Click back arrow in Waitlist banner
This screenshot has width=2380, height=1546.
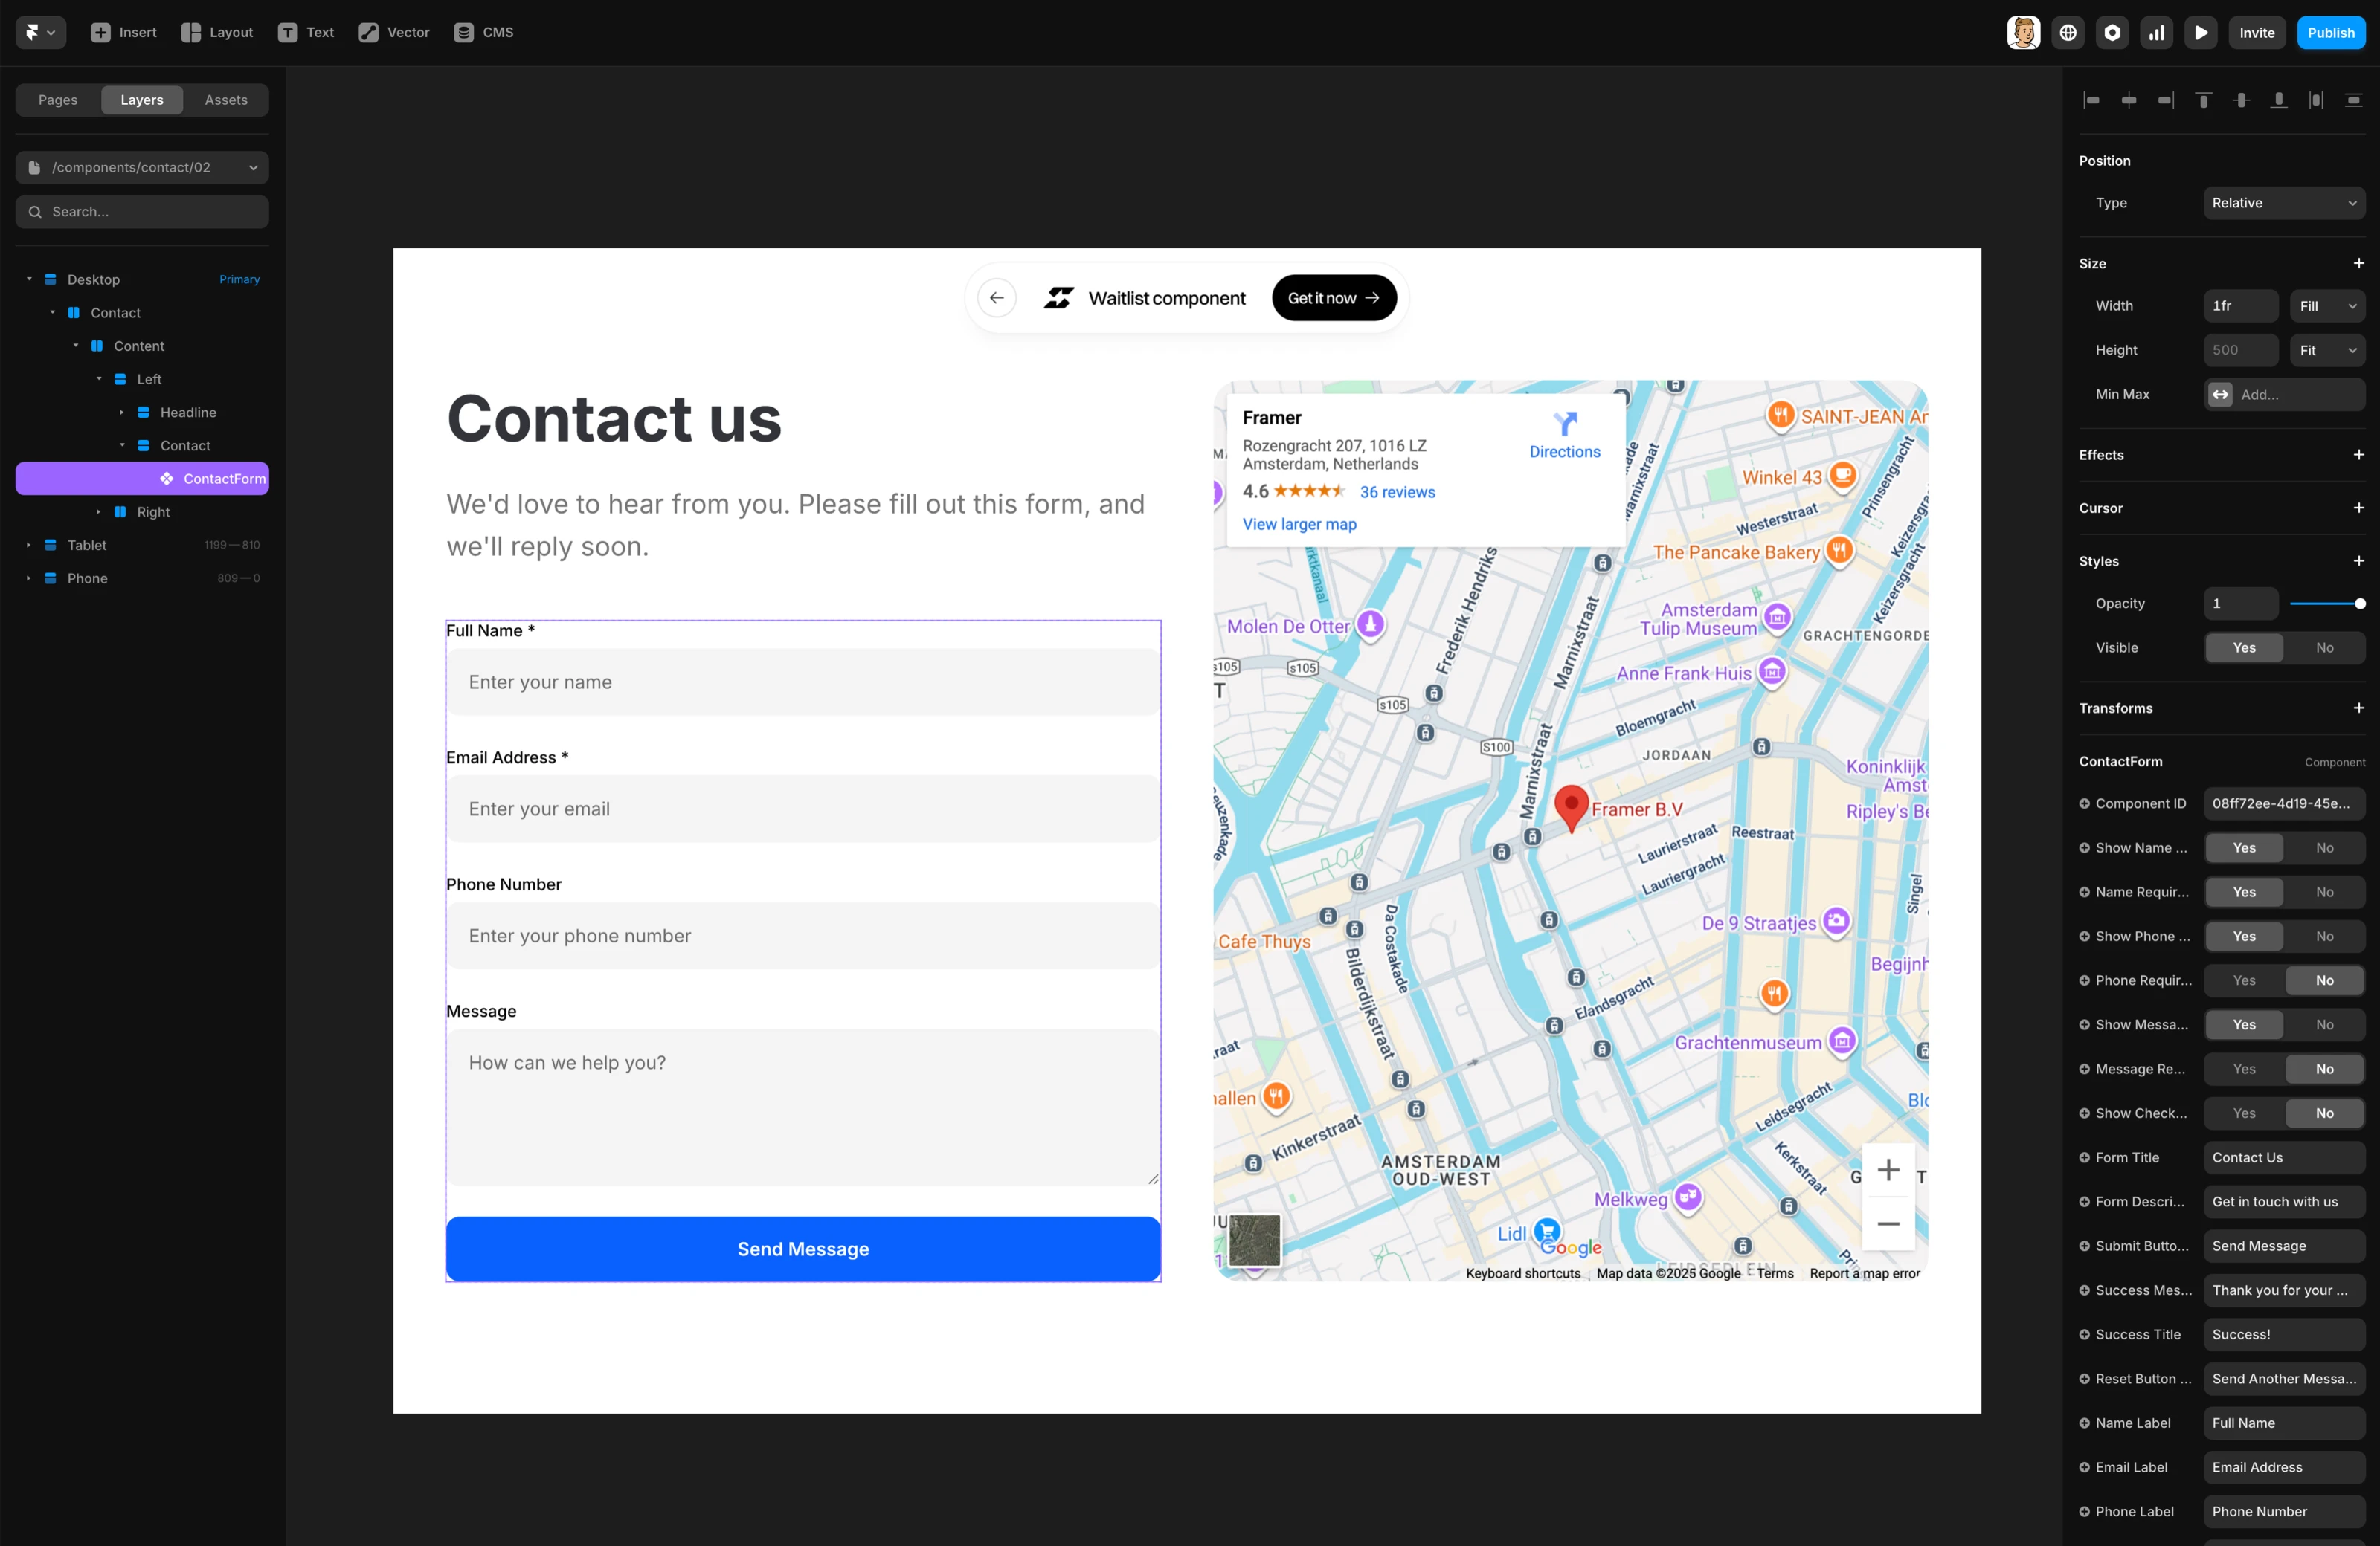point(996,298)
